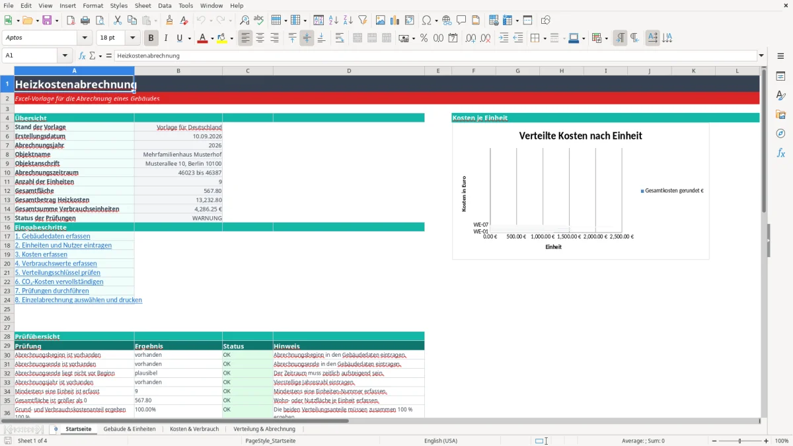The image size is (793, 446).
Task: Open the sidebar Navigator compass icon
Action: point(780,133)
